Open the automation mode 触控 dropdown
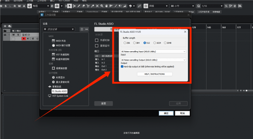Image resolution: width=253 pixels, height=139 pixels. (x=41, y=6)
